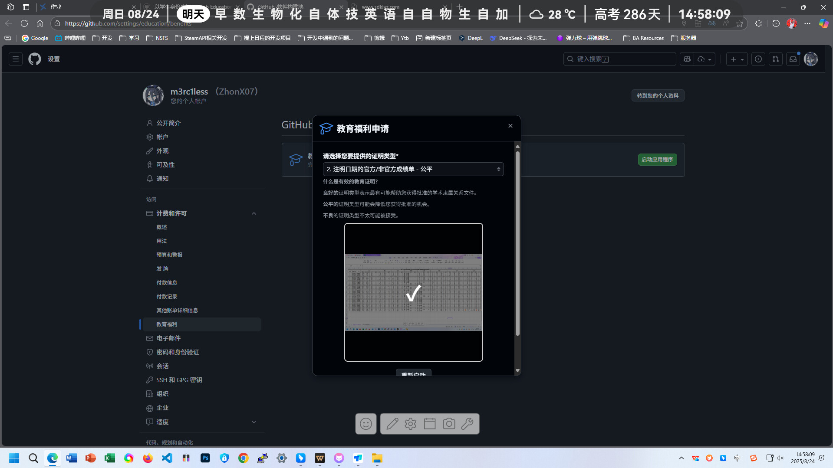Image resolution: width=833 pixels, height=468 pixels.
Task: Open the proof type dropdown
Action: click(x=413, y=169)
